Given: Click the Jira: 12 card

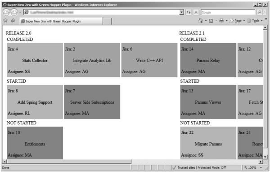Looking at the screenshot, I should point(250,60).
